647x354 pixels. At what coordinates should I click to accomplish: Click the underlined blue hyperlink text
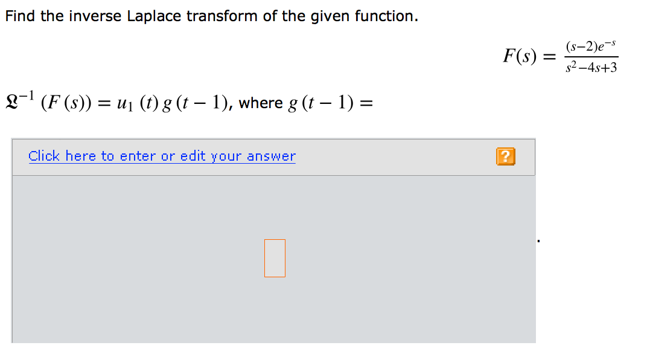point(162,156)
